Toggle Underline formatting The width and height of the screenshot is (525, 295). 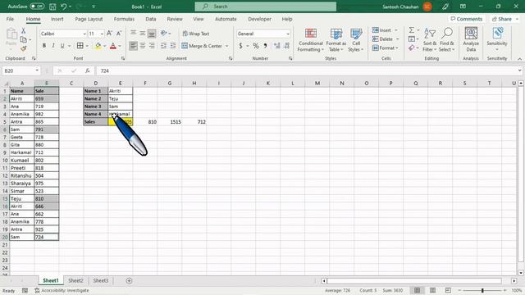tap(62, 46)
